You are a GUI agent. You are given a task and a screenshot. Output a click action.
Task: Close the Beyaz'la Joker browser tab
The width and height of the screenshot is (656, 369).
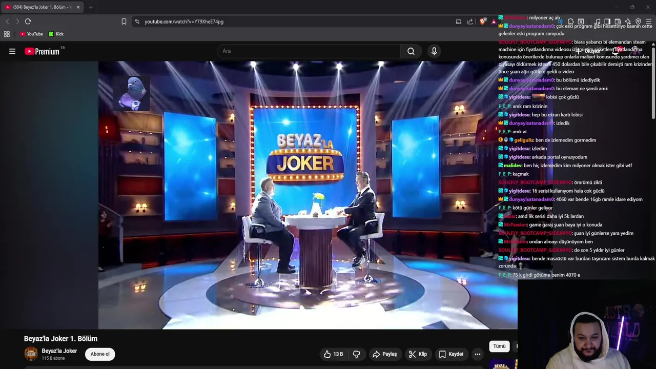pyautogui.click(x=78, y=7)
